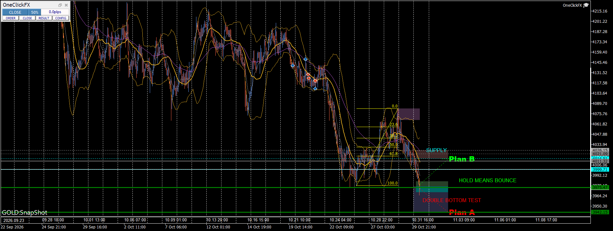613x231 pixels.
Task: Click the 50% partial close button
Action: 35,12
